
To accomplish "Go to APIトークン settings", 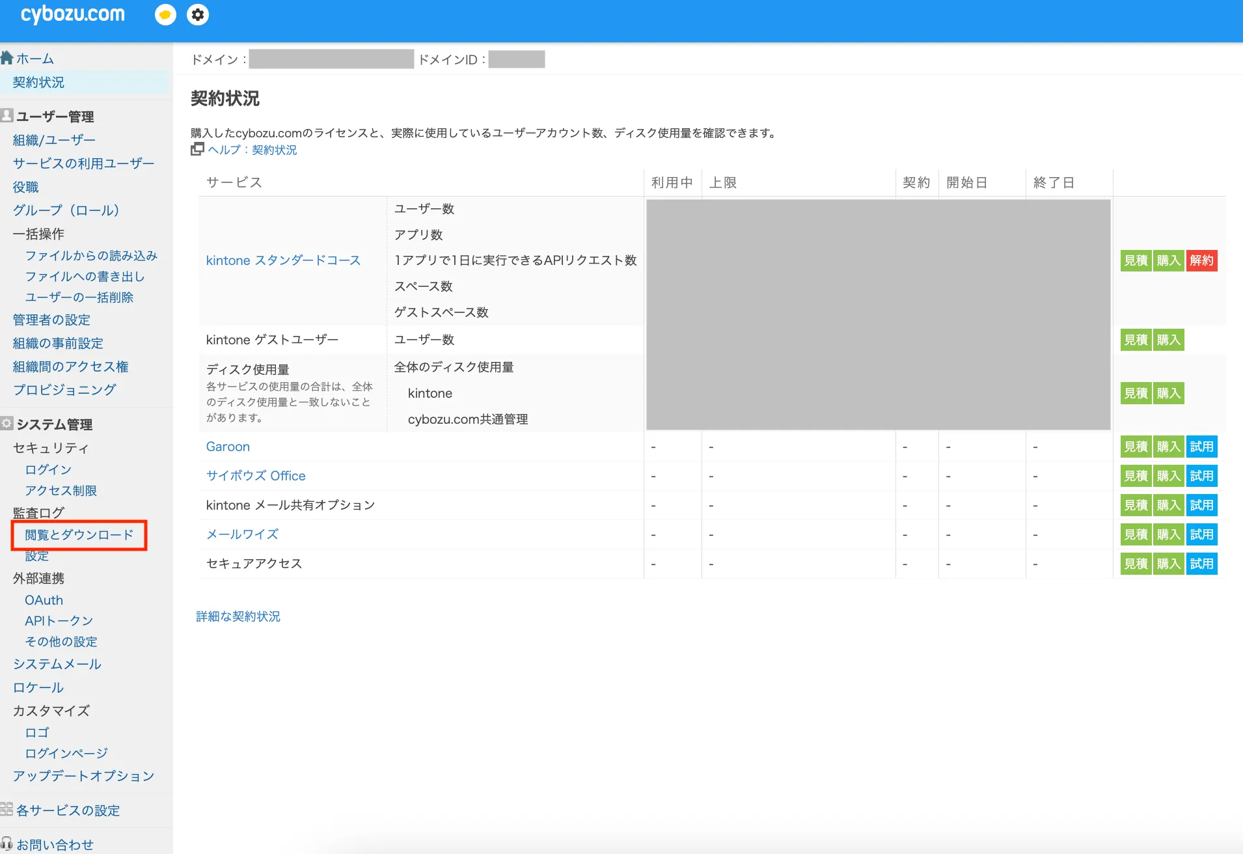I will [59, 620].
